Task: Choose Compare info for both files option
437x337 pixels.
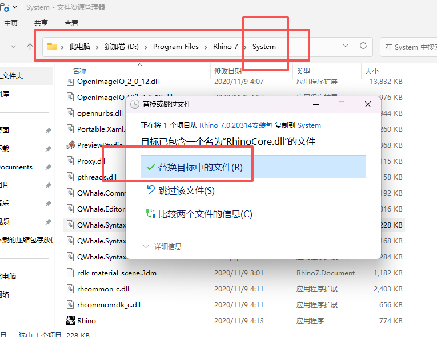Action: tap(199, 214)
